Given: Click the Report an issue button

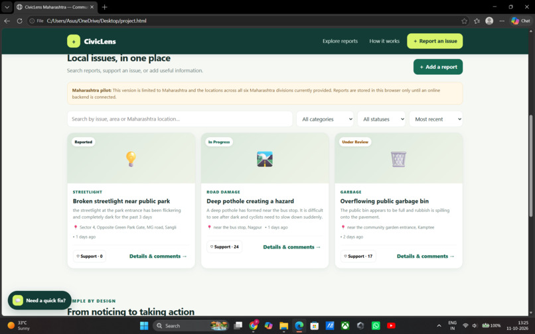Looking at the screenshot, I should pyautogui.click(x=435, y=41).
